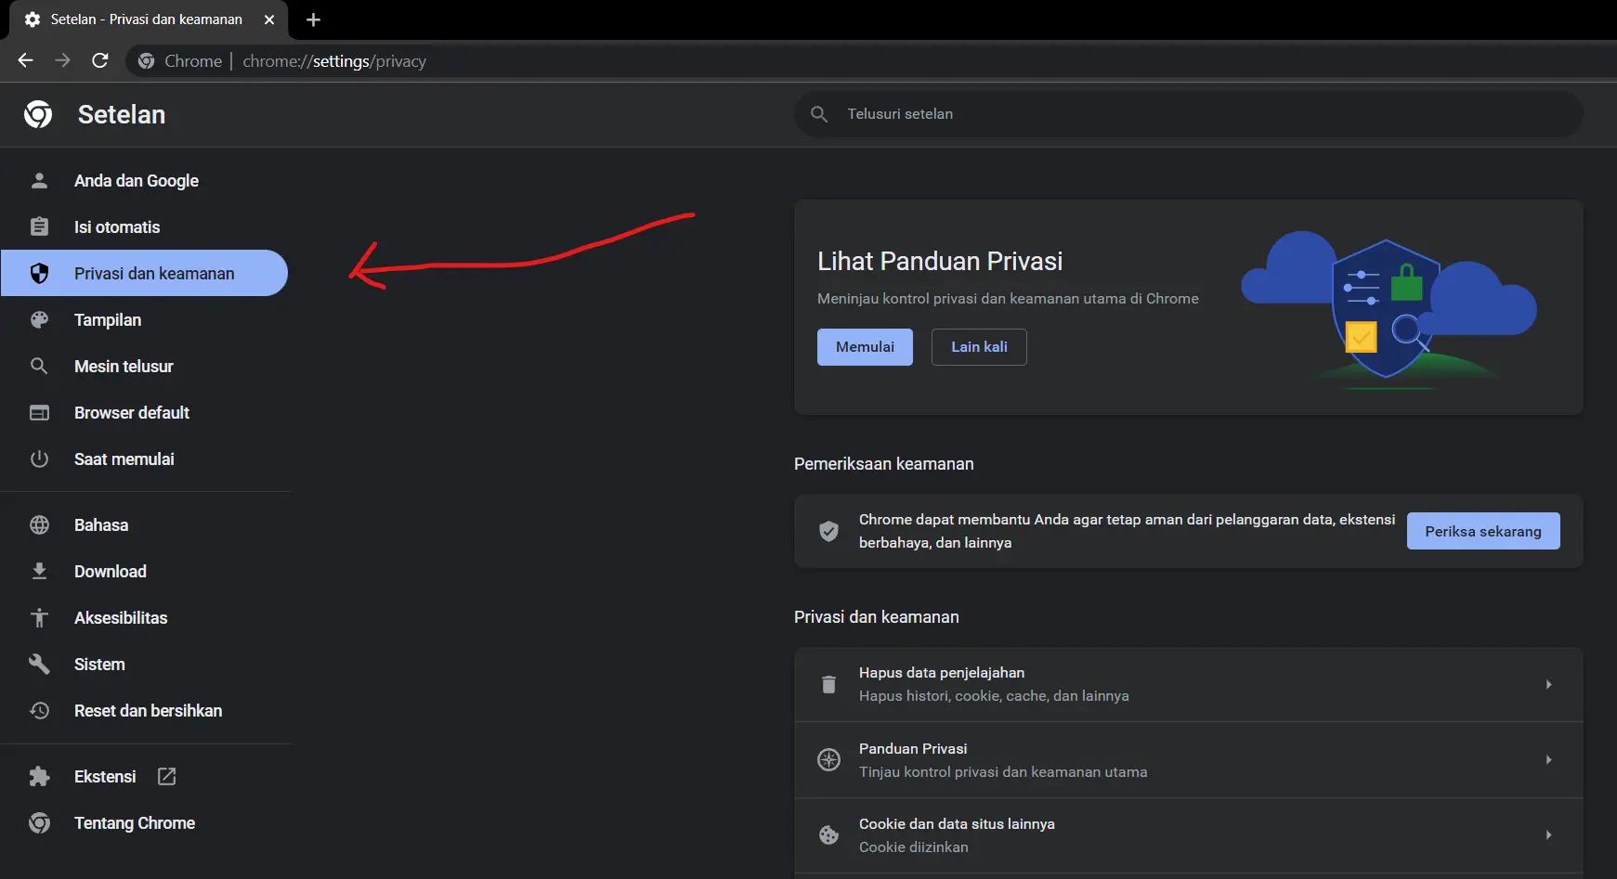1617x879 pixels.
Task: Expand Hapus data penjelajahan arrow
Action: (1548, 684)
